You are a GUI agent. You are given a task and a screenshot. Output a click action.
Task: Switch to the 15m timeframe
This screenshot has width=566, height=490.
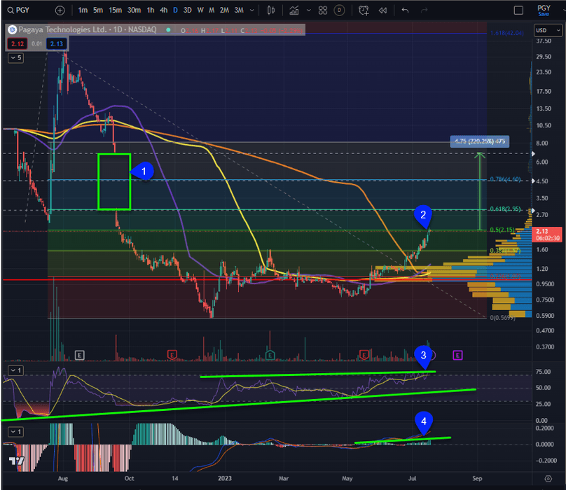tap(116, 10)
